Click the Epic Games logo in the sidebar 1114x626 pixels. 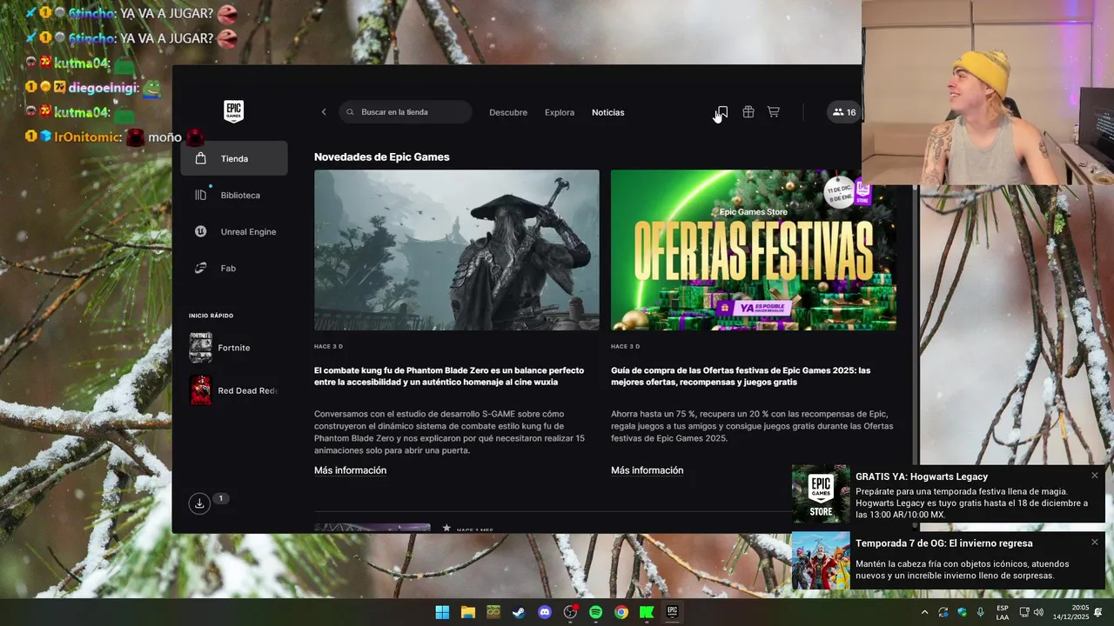(233, 111)
